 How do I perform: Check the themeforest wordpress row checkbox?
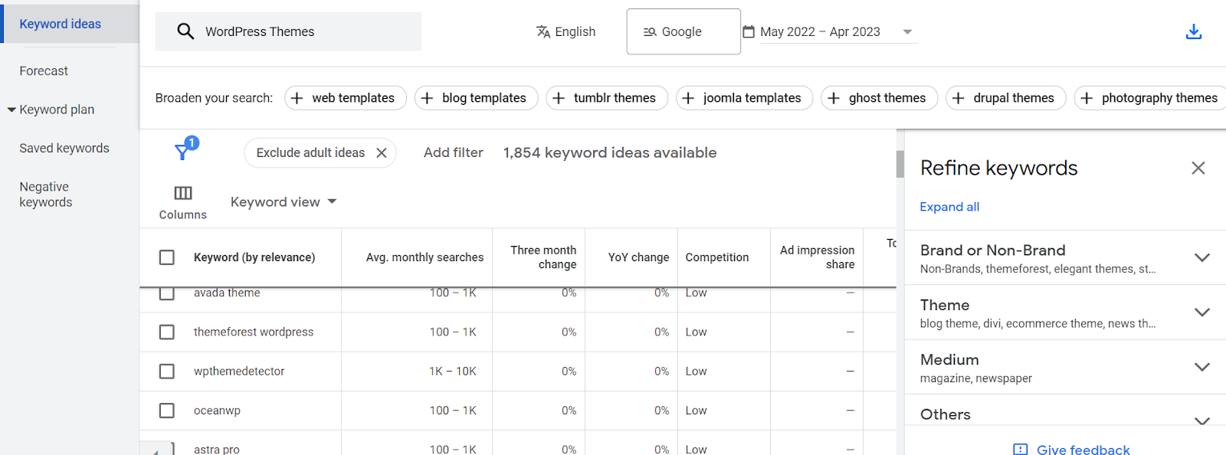coord(166,332)
